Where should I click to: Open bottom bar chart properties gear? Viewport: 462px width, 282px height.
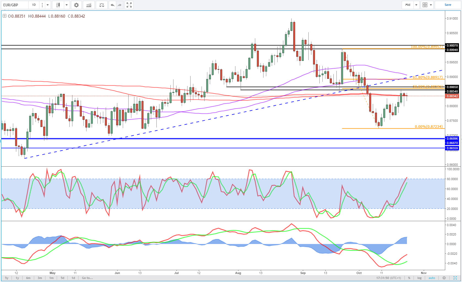444,278
